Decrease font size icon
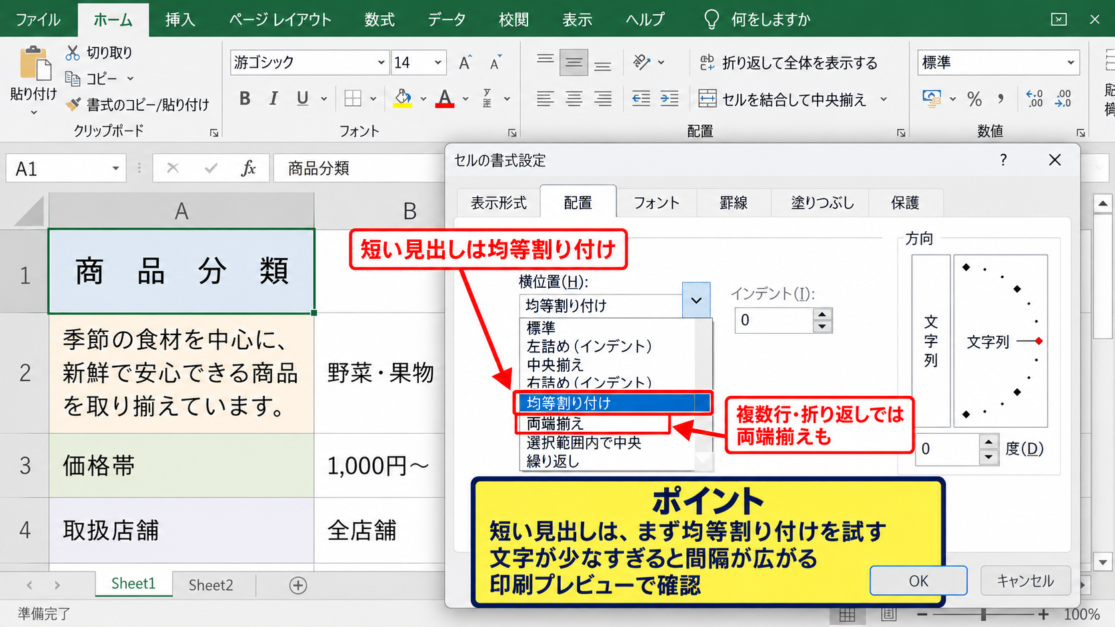Viewport: 1115px width, 627px height. (x=495, y=63)
